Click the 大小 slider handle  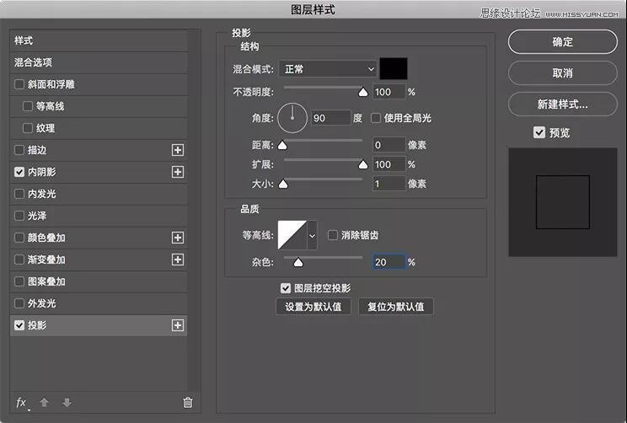point(283,184)
